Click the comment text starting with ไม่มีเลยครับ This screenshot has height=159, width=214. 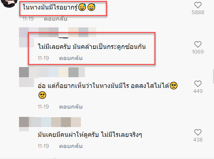click(92, 46)
